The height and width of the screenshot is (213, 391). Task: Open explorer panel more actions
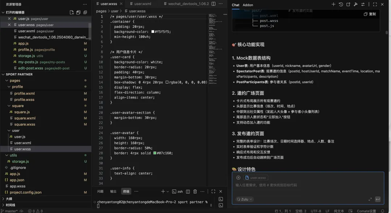tap(85, 4)
